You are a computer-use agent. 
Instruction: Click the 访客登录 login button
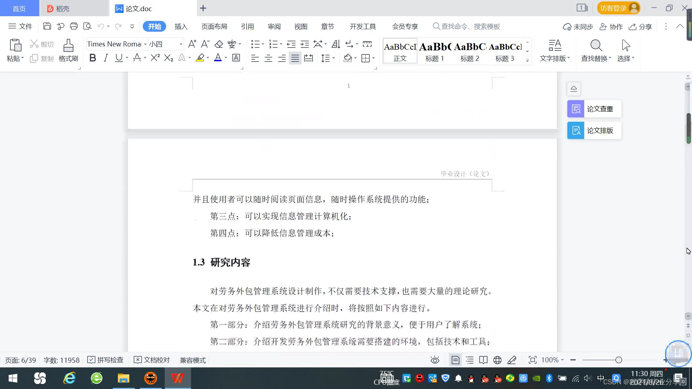click(x=618, y=8)
